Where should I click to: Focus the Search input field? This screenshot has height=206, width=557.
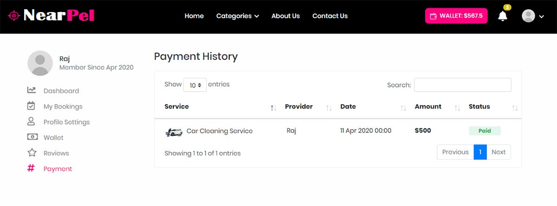(x=462, y=85)
